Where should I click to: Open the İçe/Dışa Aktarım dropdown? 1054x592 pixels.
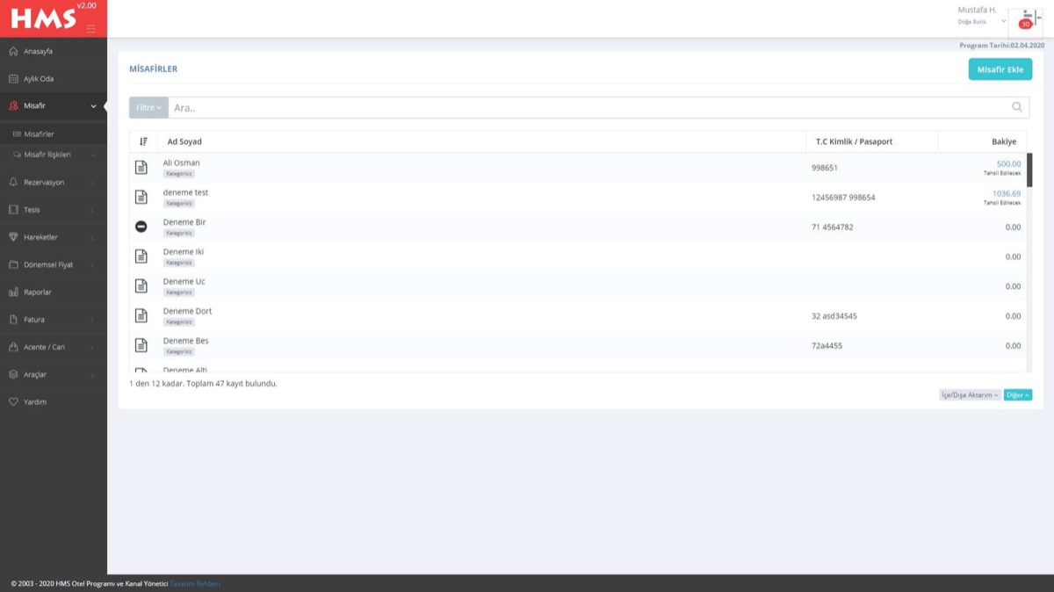[x=970, y=395]
